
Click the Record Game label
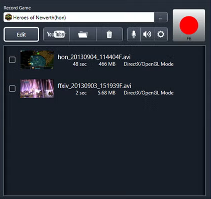pyautogui.click(x=17, y=8)
